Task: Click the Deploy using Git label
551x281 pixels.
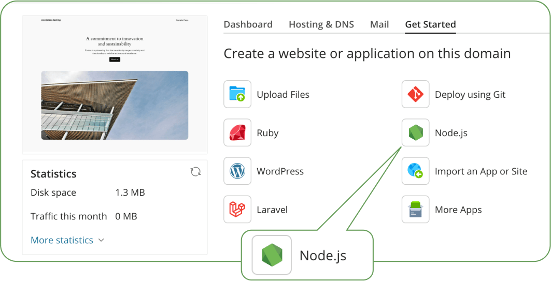Action: (x=470, y=94)
